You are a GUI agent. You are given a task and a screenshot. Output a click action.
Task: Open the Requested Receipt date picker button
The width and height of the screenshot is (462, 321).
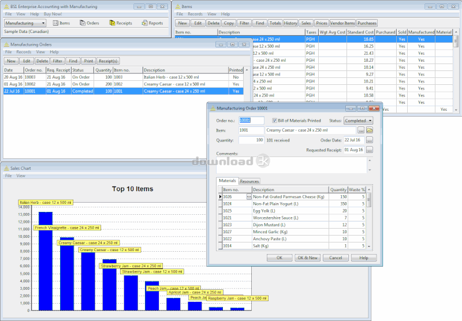click(370, 150)
